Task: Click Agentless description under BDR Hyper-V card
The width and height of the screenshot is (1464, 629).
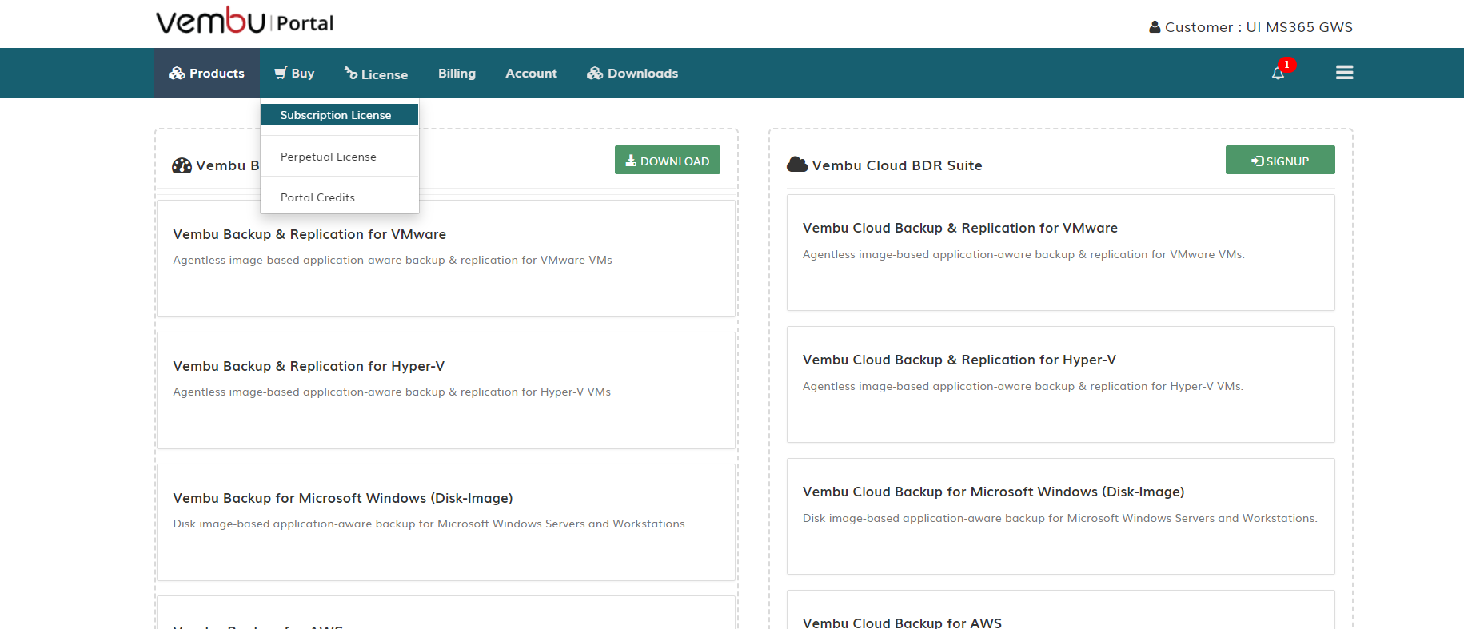Action: 392,392
